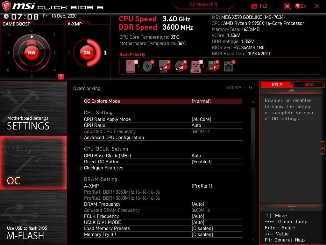Close the BIOS with the X icon
Screen dimensions: 326x245
tap(317, 6)
